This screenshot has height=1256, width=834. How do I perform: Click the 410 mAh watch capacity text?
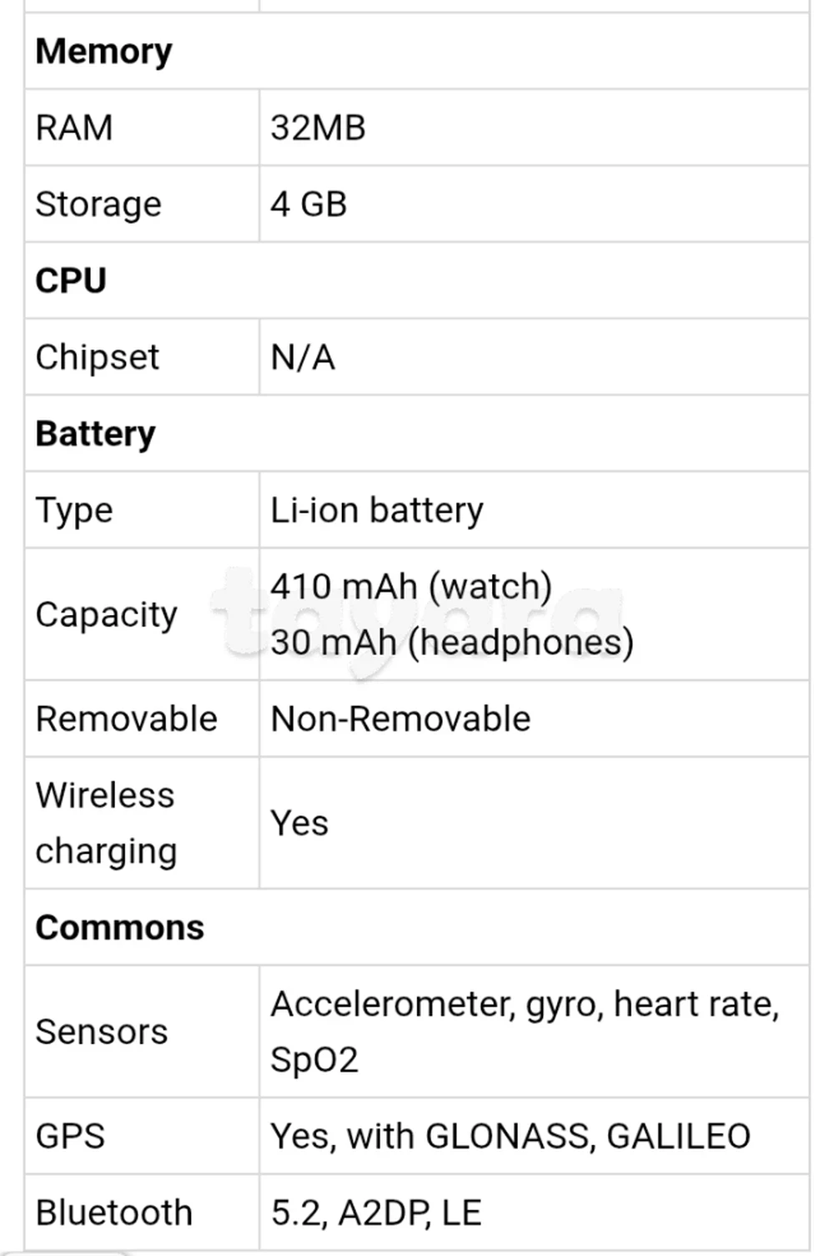pos(411,587)
